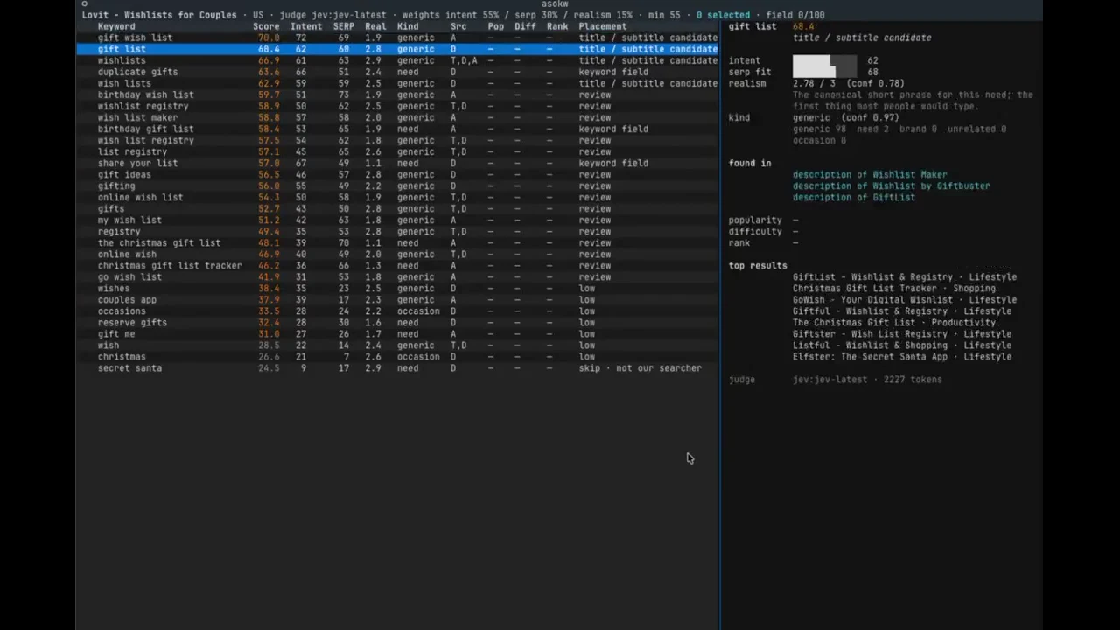The width and height of the screenshot is (1120, 630).
Task: Click the '0 selected' status in header
Action: pyautogui.click(x=723, y=15)
